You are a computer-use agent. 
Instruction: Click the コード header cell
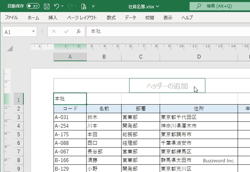pos(70,109)
